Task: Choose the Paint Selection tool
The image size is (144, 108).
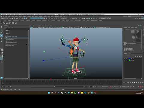Action: [x=1, y=33]
